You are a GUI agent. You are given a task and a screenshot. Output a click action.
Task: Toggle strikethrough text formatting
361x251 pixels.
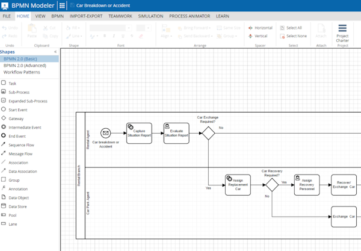coord(132,36)
